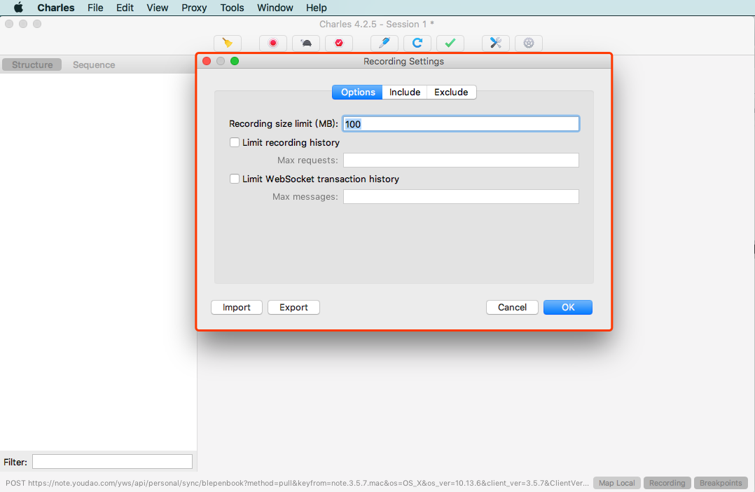755x492 pixels.
Task: Click the Export button
Action: coord(293,308)
